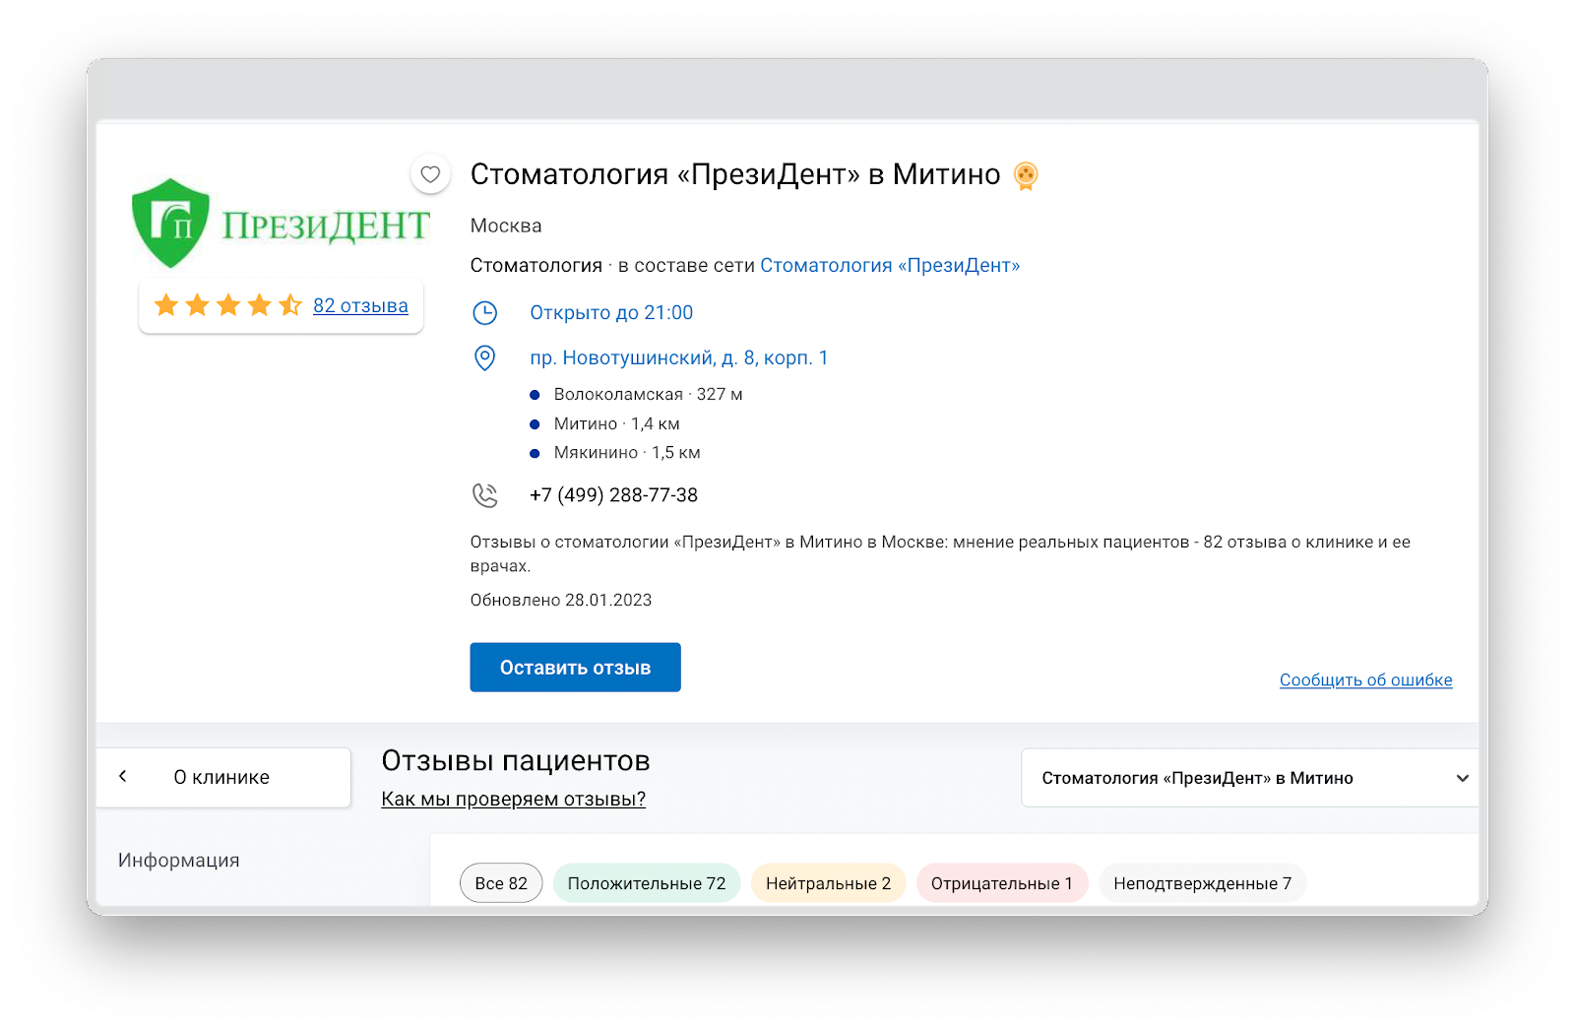Click the ПрезиДент clinic logo
Viewport: 1575px width, 1030px height.
281,224
